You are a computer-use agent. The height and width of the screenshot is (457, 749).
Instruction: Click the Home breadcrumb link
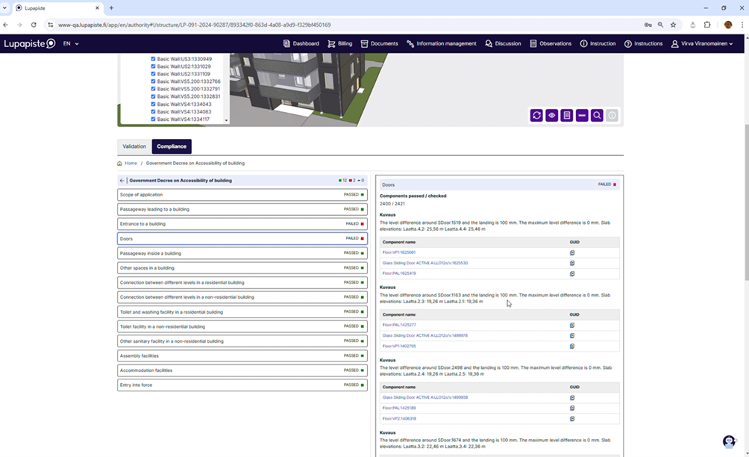(x=131, y=163)
